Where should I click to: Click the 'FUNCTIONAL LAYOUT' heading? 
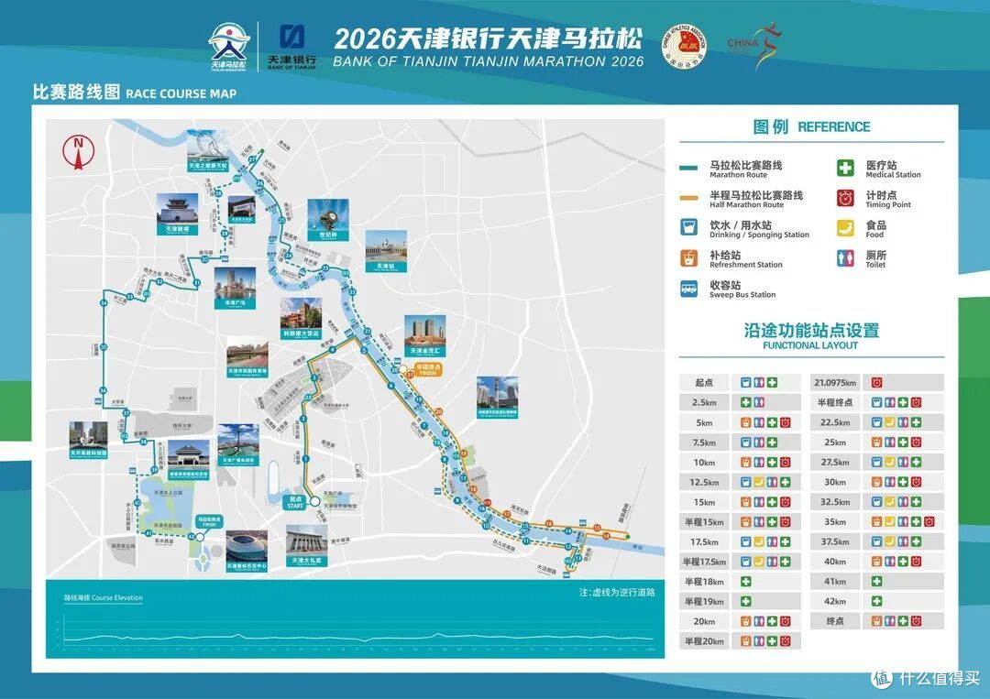(810, 345)
